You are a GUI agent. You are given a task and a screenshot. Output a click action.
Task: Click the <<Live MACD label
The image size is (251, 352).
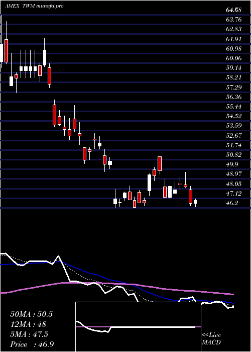point(211,339)
